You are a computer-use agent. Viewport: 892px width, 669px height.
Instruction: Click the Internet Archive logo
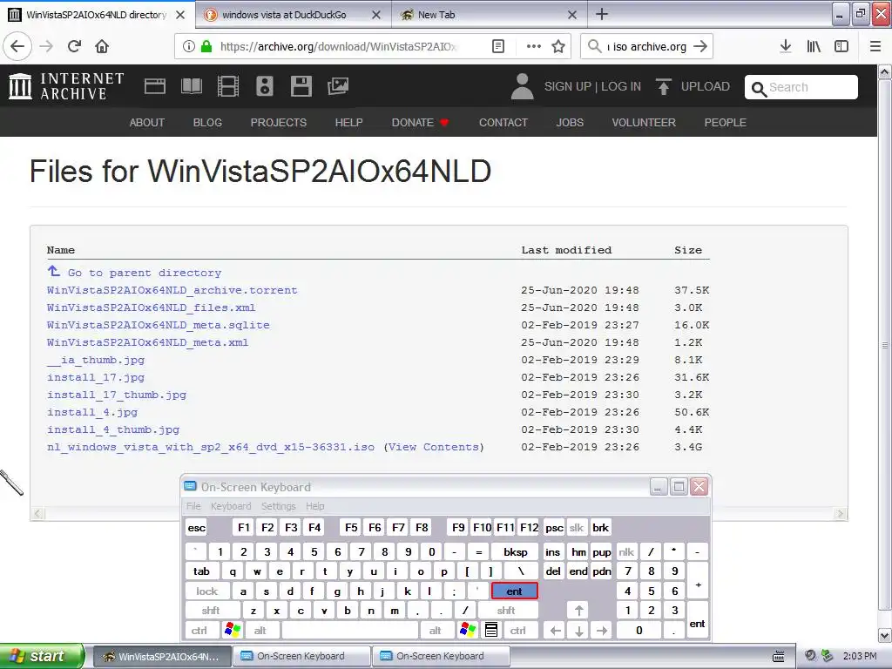[x=66, y=86]
